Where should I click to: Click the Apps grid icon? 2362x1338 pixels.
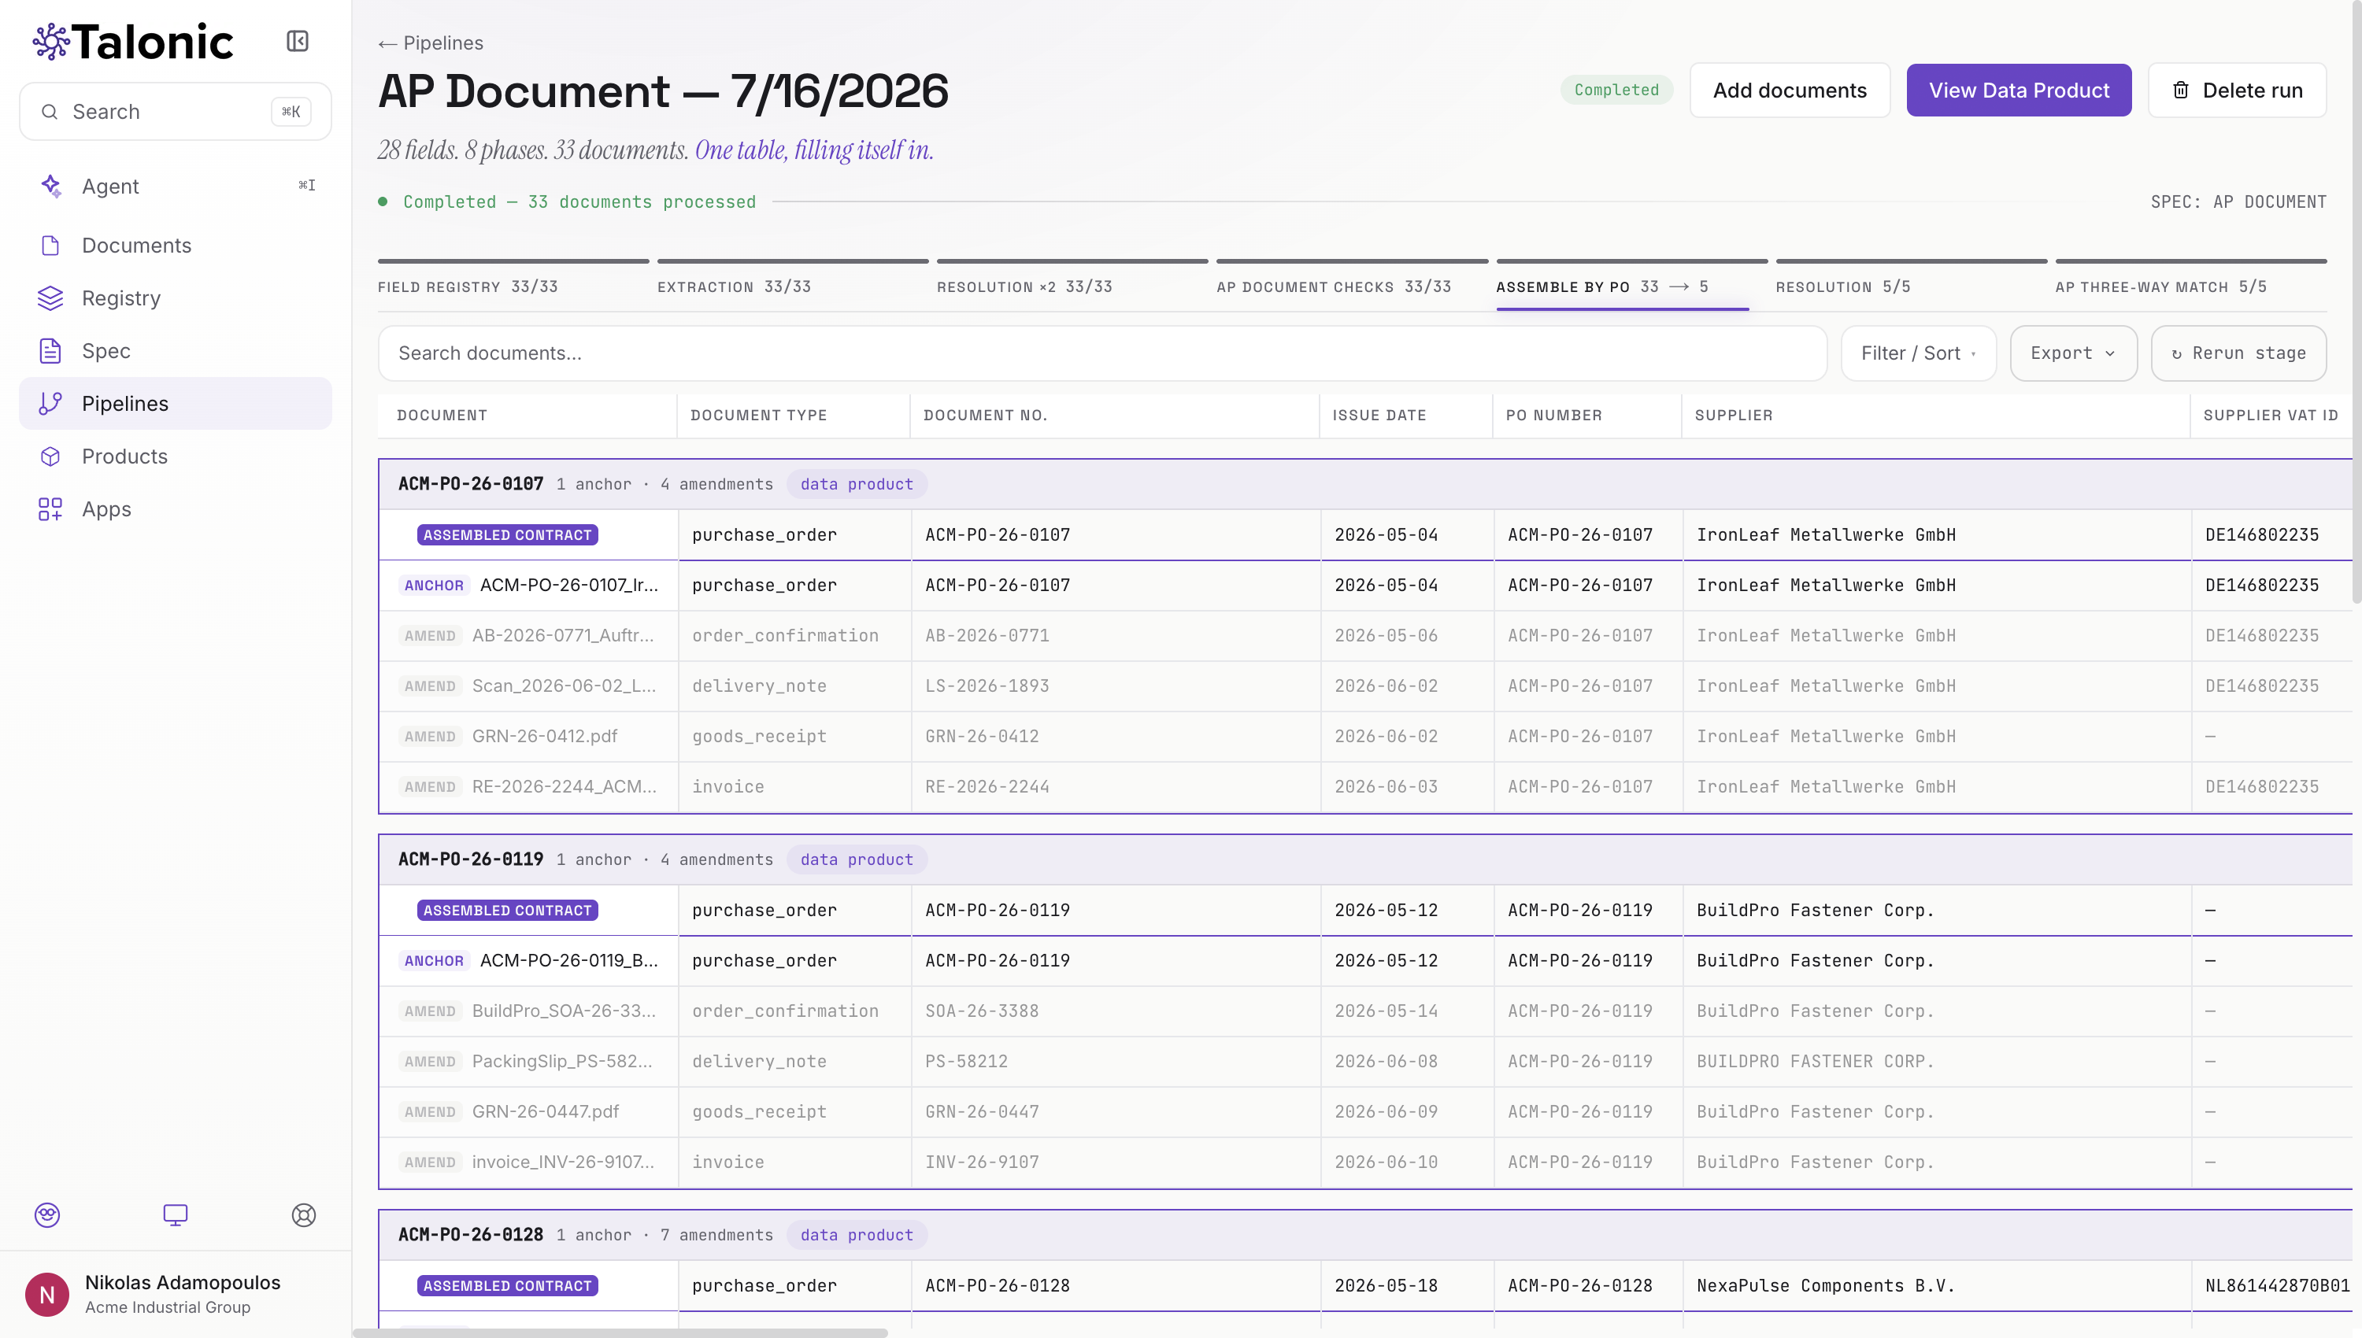click(50, 509)
